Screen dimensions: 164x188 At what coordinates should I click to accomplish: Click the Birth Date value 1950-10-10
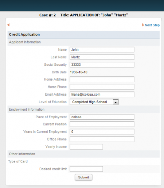(79, 72)
